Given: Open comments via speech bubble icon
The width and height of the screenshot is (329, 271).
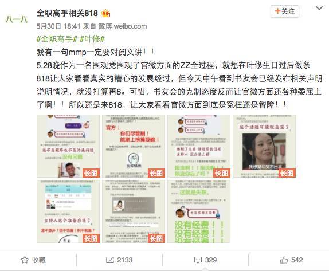Looking at the screenshot, I should tap(198, 260).
